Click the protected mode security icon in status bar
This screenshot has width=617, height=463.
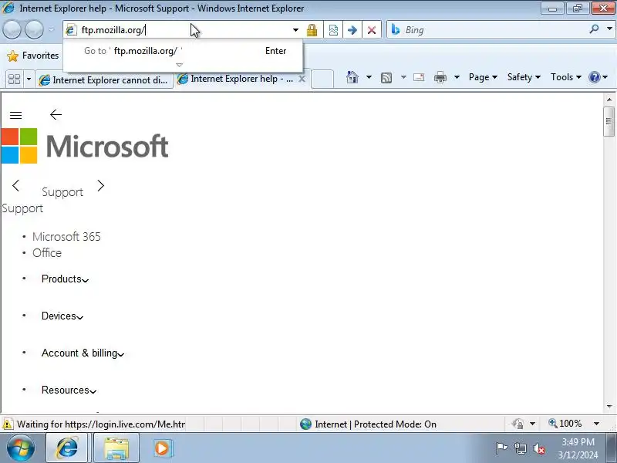[518, 424]
